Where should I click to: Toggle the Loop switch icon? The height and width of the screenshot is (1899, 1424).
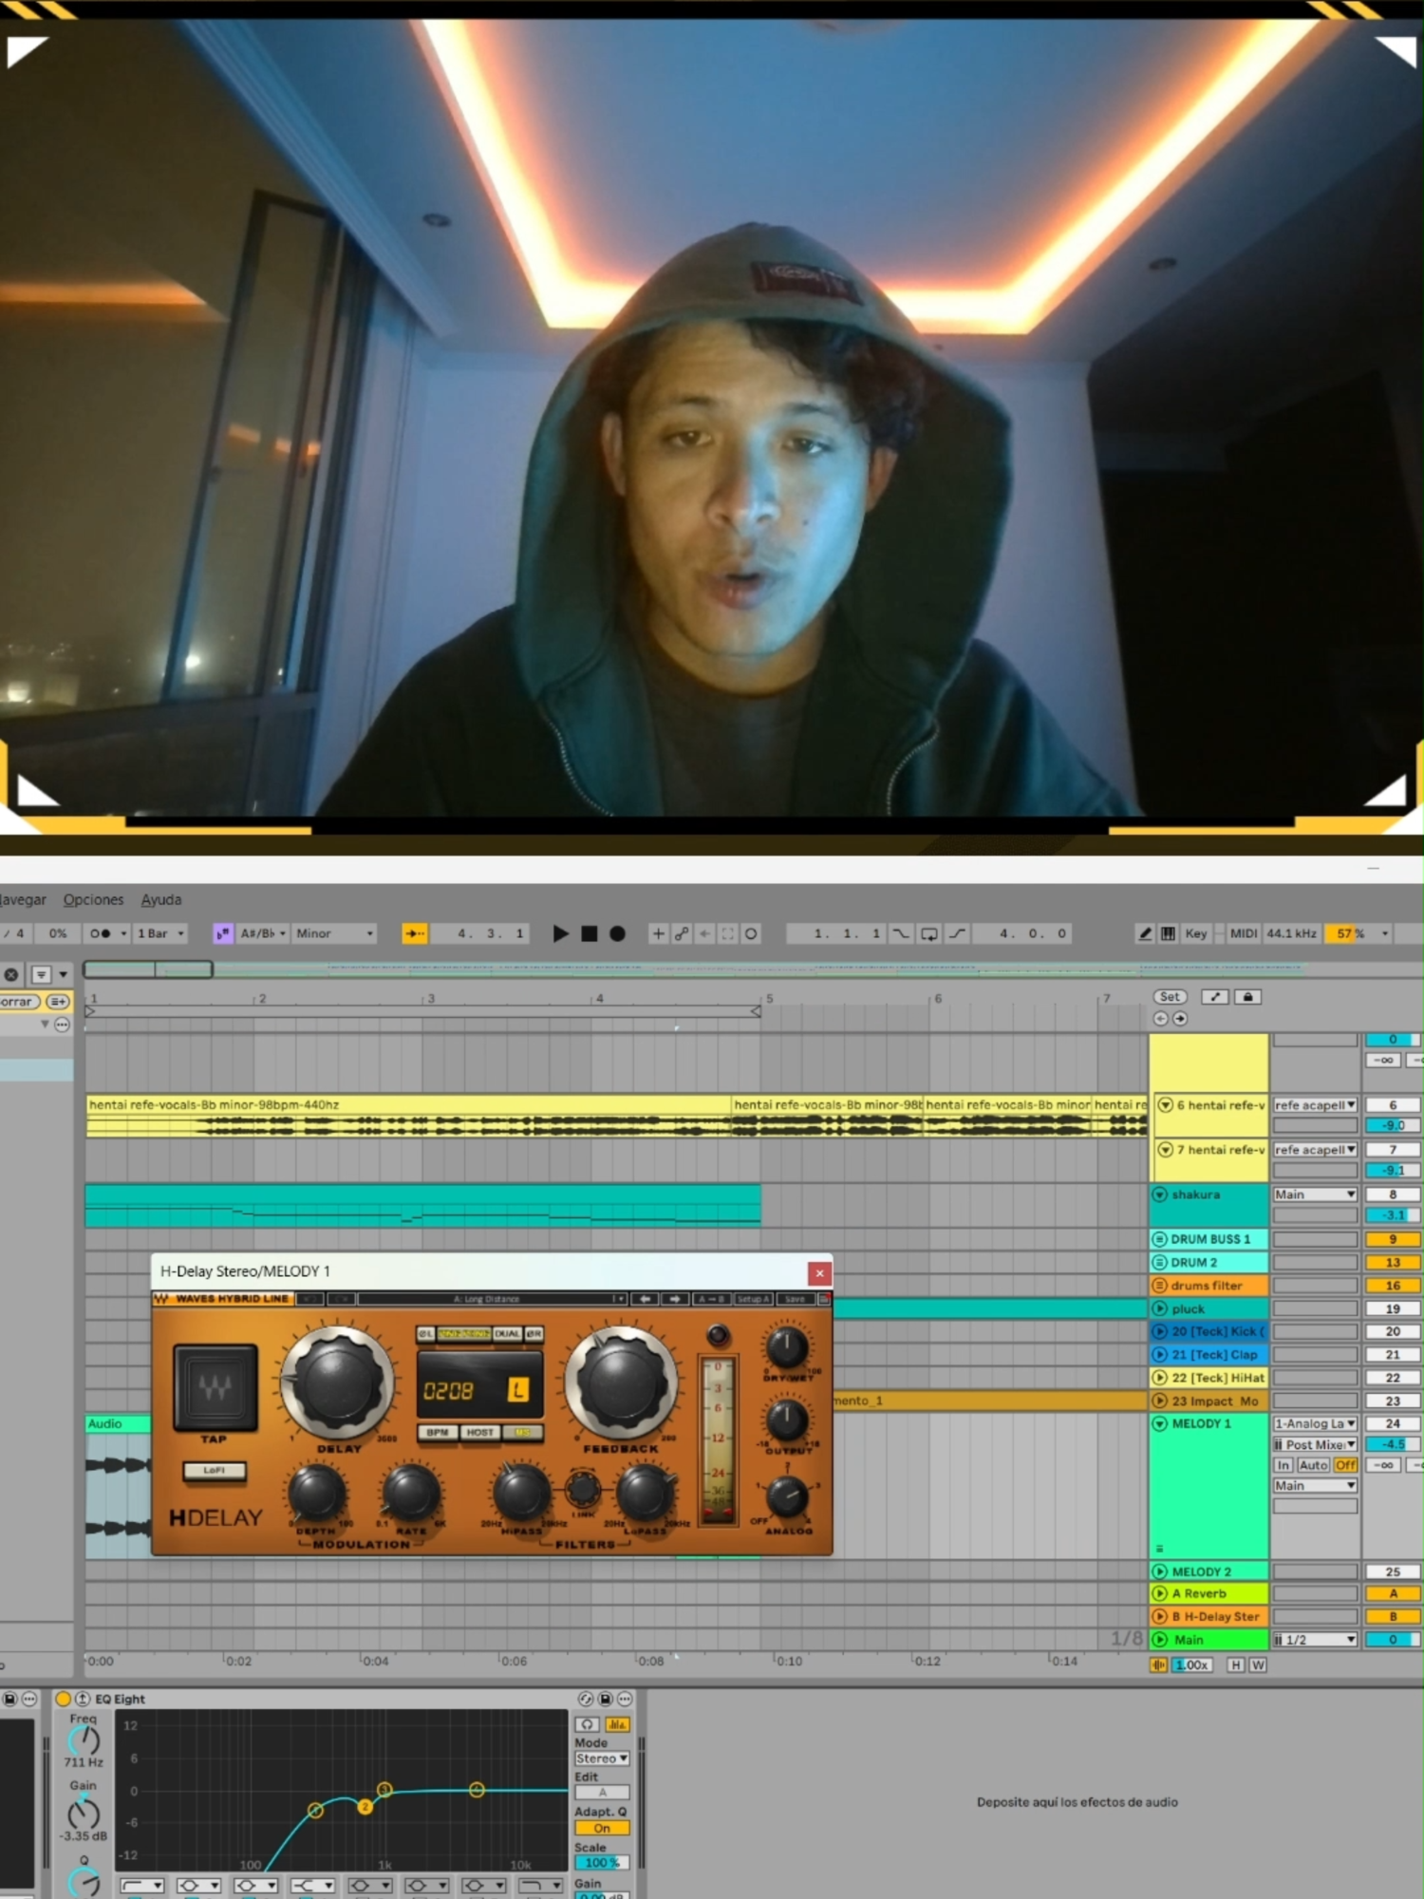(929, 933)
